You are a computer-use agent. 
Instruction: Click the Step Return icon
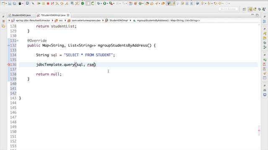[67, 3]
